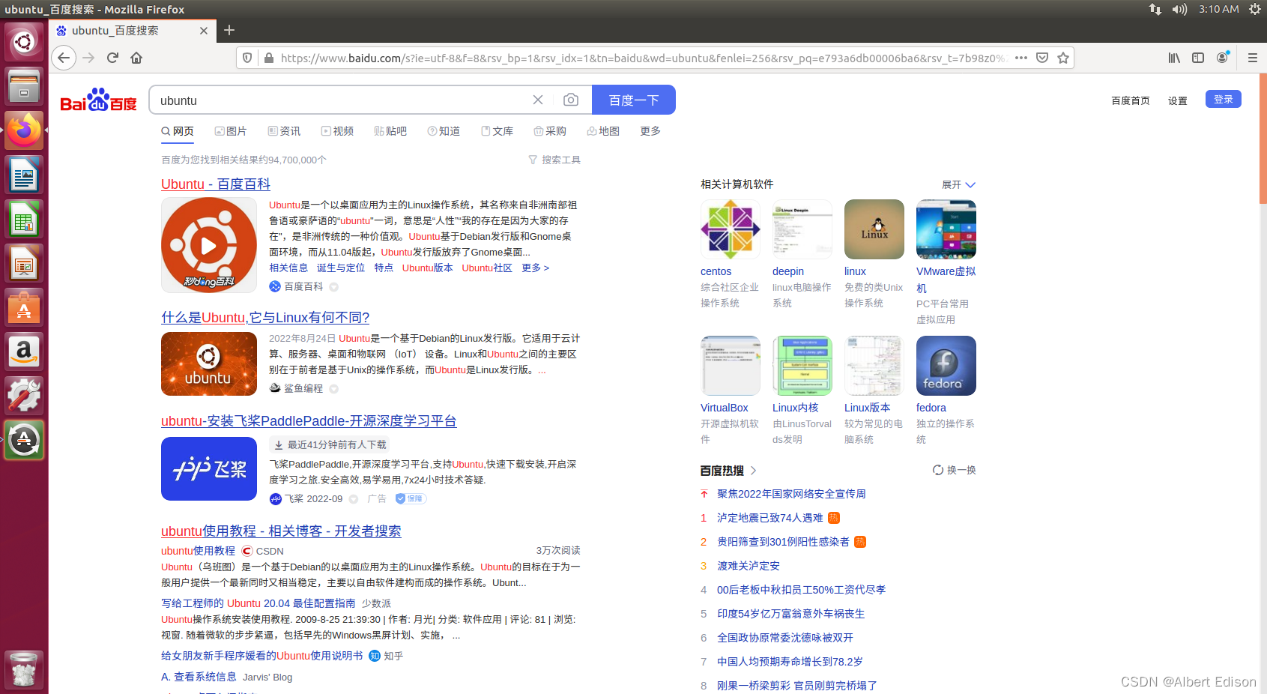Open tracking protection shield icon
Image resolution: width=1267 pixels, height=694 pixels.
click(x=247, y=58)
